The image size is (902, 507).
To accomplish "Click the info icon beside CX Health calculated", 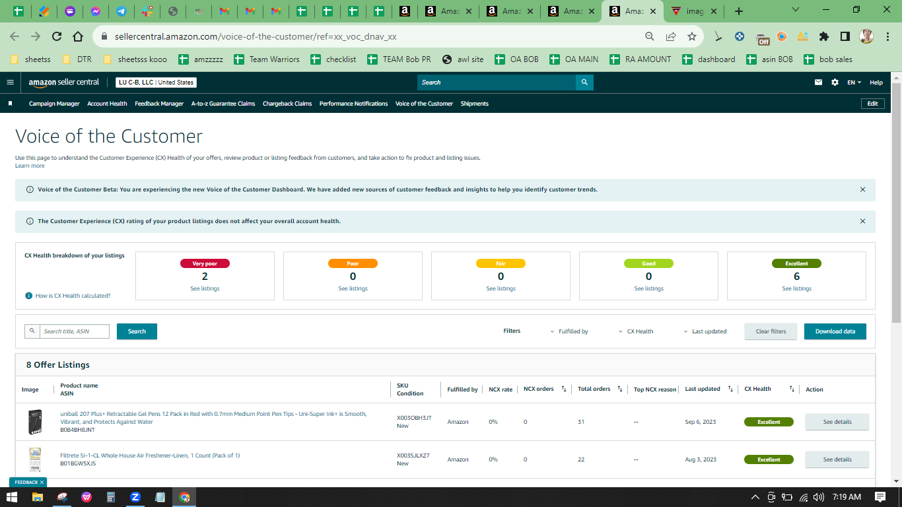I will pyautogui.click(x=28, y=296).
